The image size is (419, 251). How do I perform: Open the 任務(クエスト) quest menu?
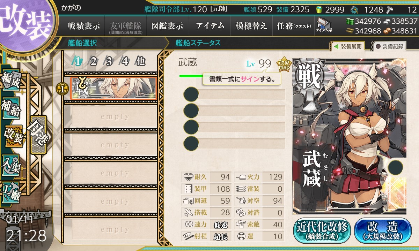click(x=293, y=26)
